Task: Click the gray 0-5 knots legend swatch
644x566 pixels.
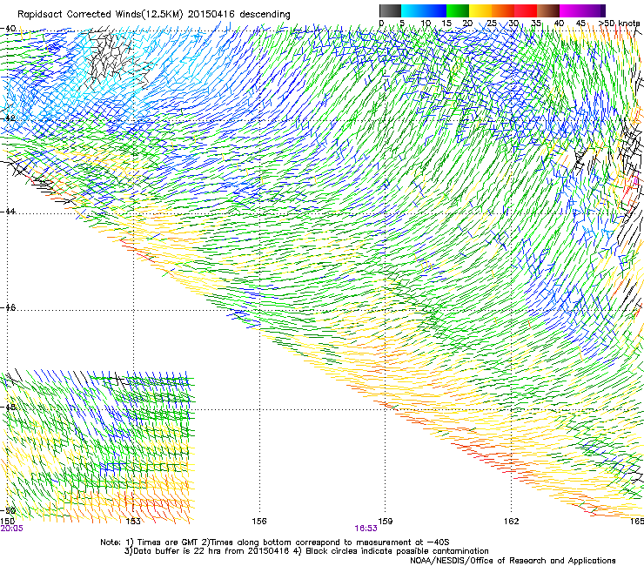Action: point(390,10)
